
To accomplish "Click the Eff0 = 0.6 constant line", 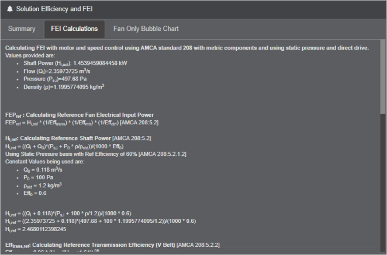I will point(35,193).
